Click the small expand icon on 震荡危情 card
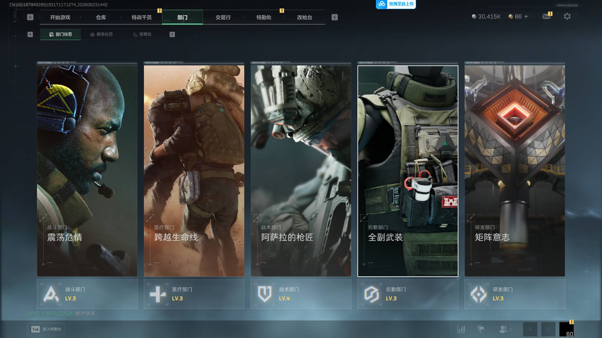Viewport: 602px width, 338px height. coord(43,218)
